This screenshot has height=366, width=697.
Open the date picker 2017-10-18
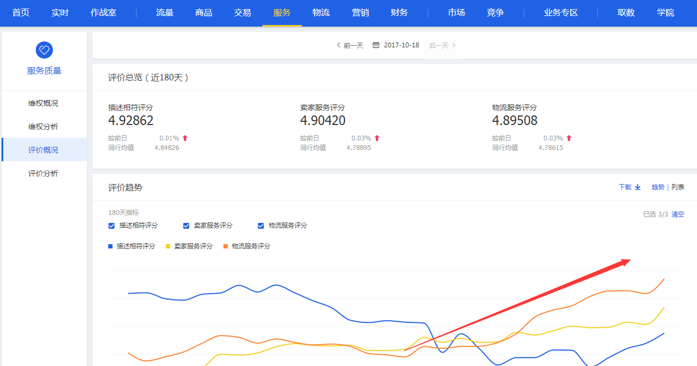402,45
